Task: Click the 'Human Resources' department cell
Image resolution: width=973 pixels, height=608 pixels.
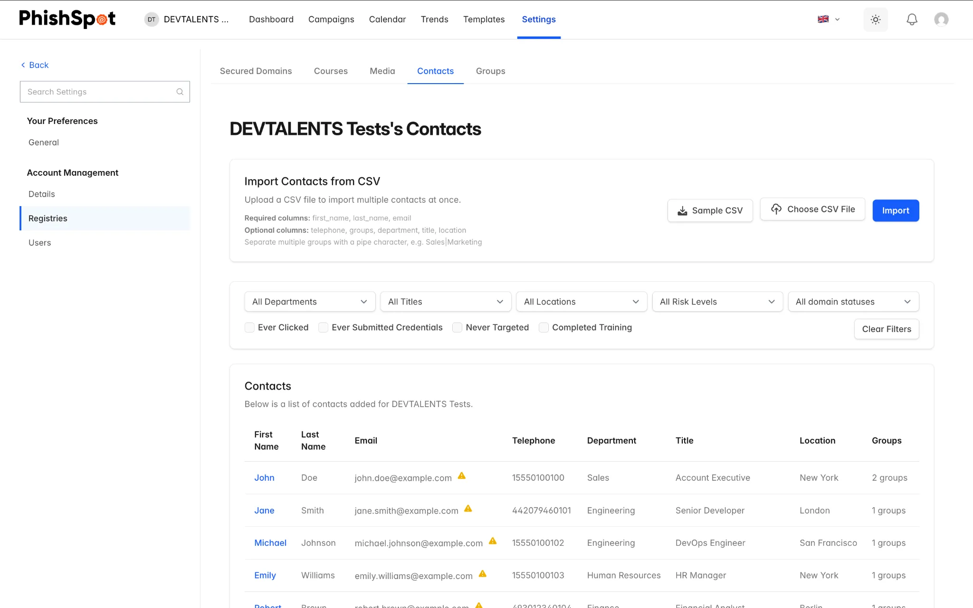Action: [x=624, y=575]
